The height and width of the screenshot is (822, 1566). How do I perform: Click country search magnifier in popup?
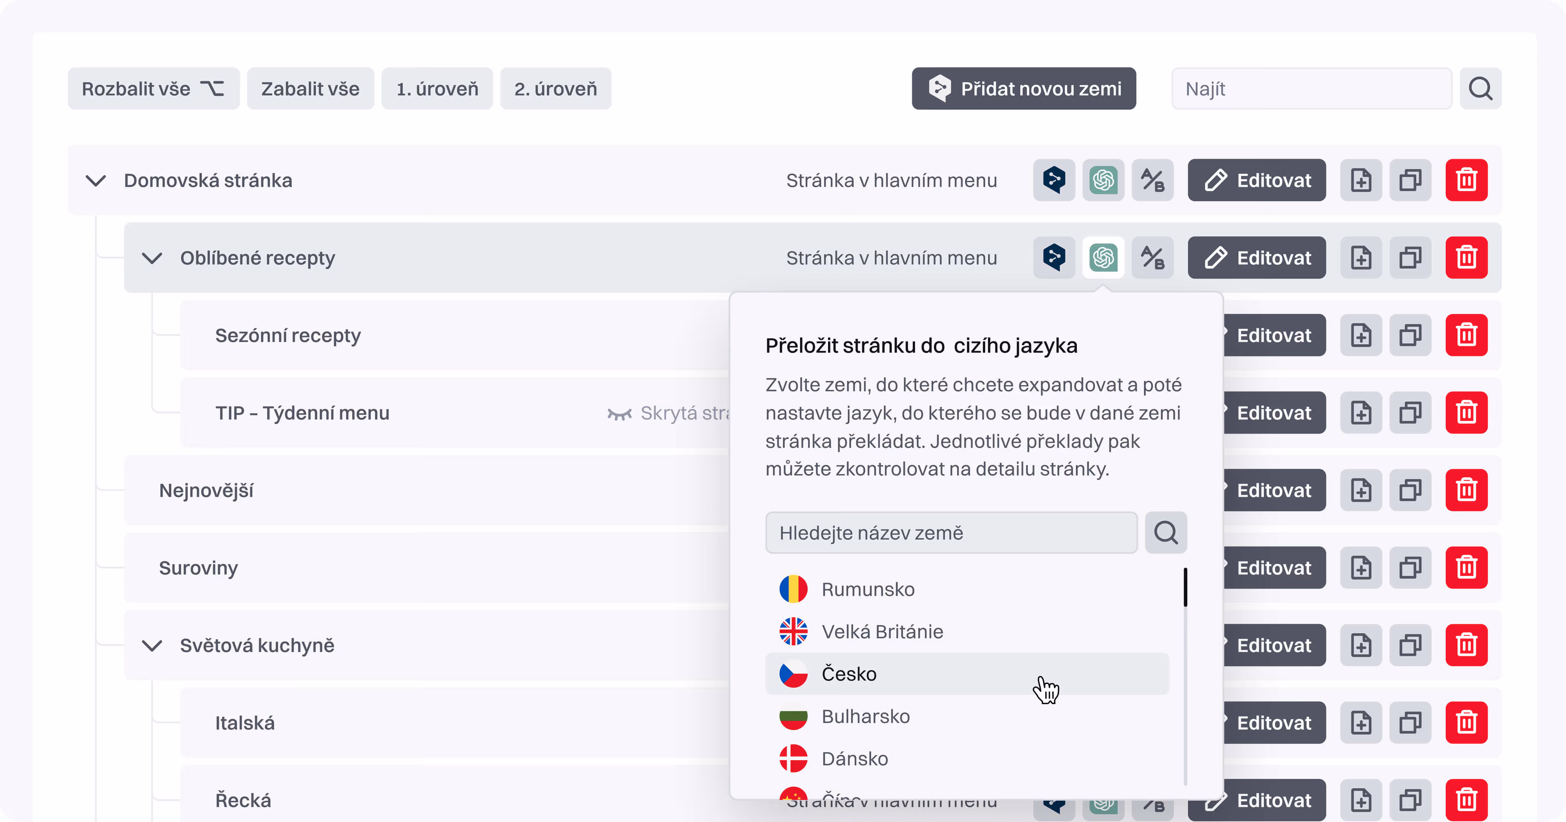(x=1165, y=533)
